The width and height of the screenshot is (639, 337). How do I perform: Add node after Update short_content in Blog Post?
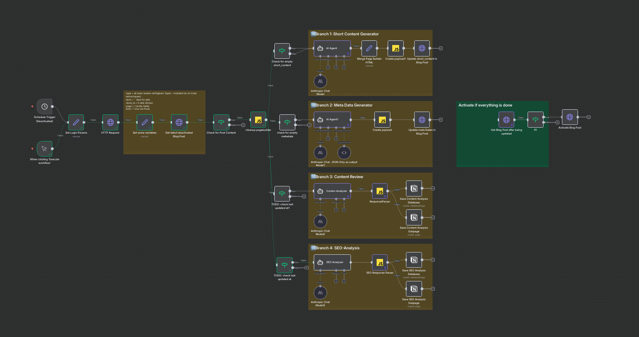coord(440,48)
